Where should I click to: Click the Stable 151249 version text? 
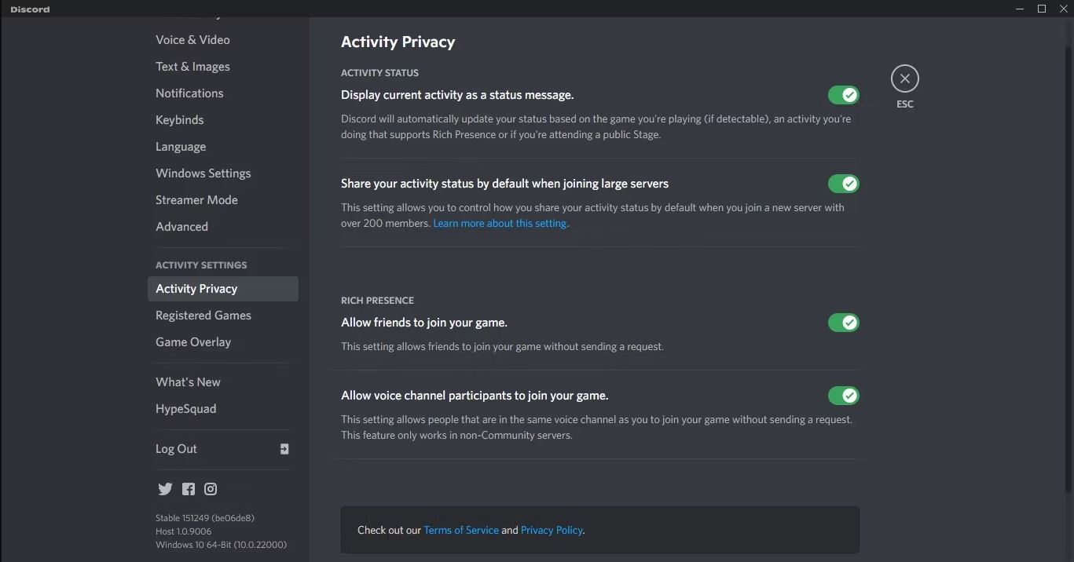tap(205, 518)
